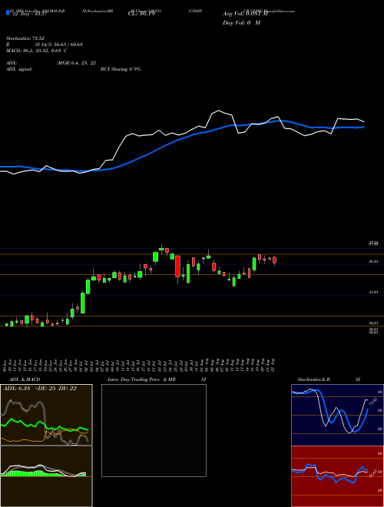Open the MACD histogram chart thumbnail
The image size is (384, 507).
(x=46, y=476)
